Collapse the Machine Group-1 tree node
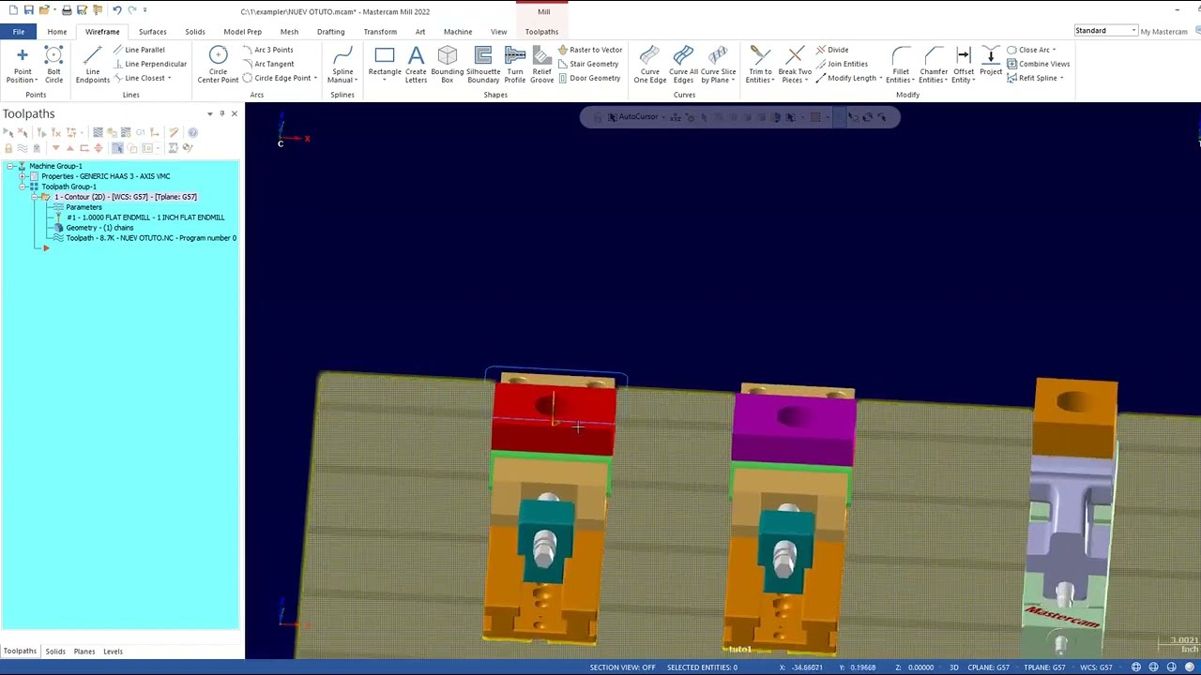 click(x=9, y=166)
